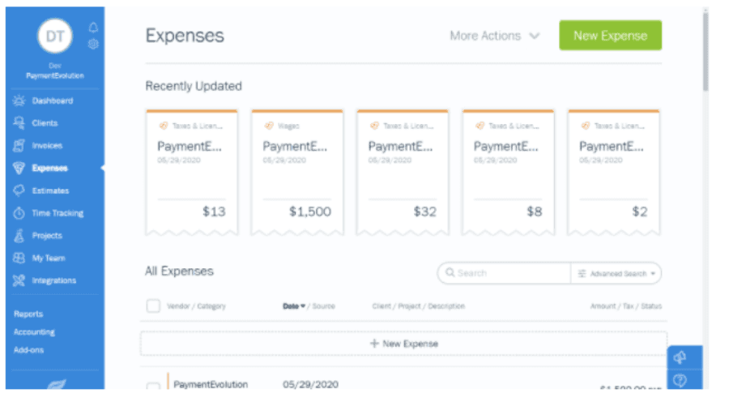Click the help question mark icon
This screenshot has width=729, height=406.
680,380
